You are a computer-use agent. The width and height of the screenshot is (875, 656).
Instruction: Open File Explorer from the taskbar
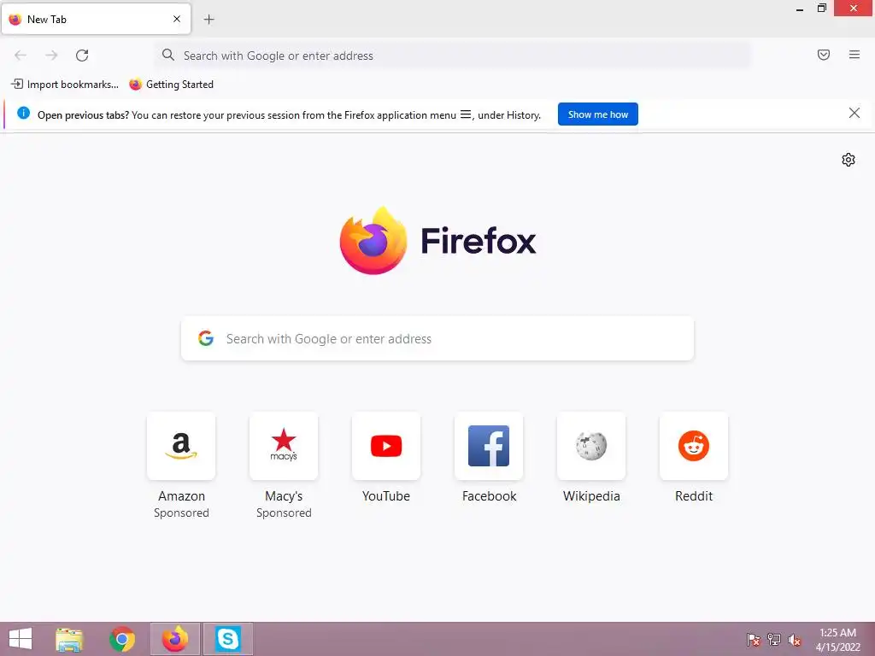(70, 639)
